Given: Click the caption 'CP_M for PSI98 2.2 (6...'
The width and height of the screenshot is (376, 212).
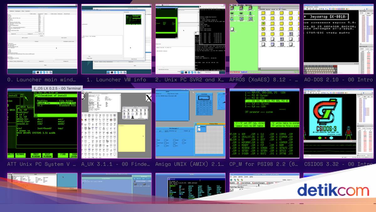Looking at the screenshot, I should click(264, 164).
